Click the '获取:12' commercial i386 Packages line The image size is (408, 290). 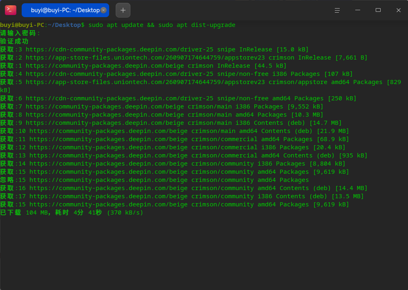173,147
